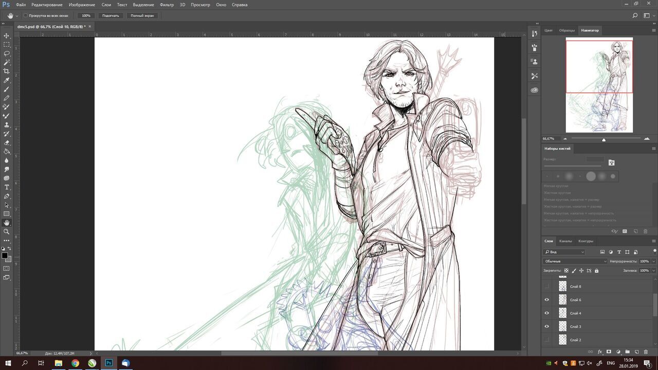Select the Eraser tool
The image size is (658, 370).
tap(7, 142)
